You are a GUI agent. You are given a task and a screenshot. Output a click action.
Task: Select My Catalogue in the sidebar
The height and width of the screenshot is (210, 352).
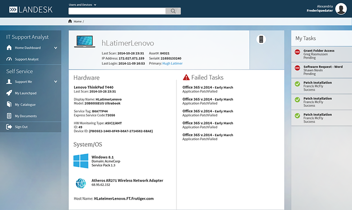click(25, 105)
